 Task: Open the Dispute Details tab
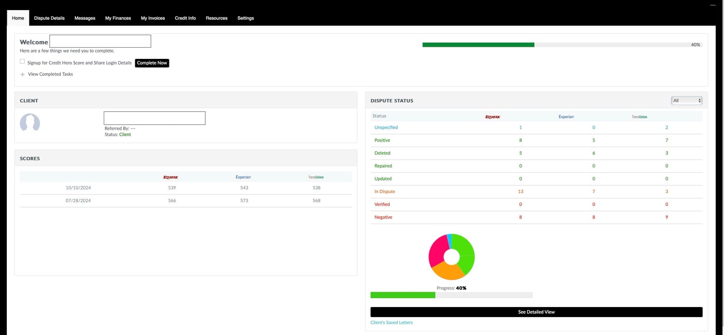tap(49, 18)
